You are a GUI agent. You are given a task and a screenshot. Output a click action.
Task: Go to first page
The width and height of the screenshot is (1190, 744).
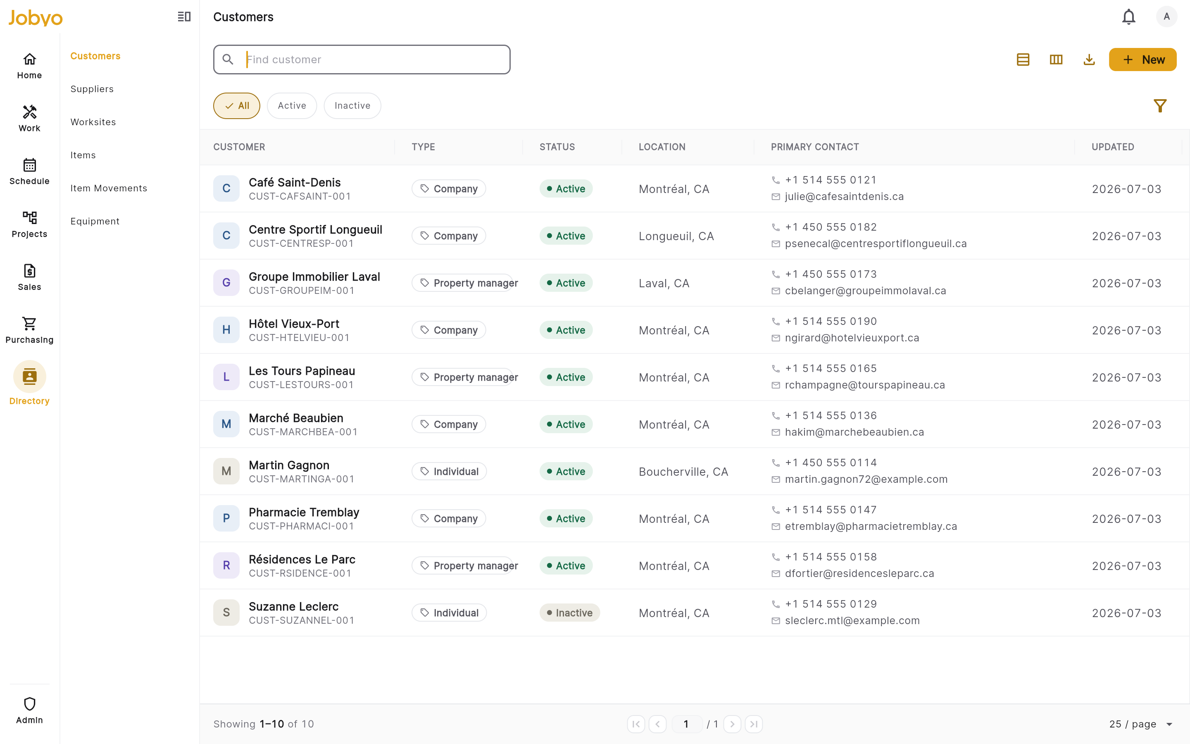click(x=636, y=724)
